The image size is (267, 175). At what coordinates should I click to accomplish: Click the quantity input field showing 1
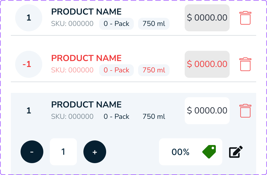63,152
